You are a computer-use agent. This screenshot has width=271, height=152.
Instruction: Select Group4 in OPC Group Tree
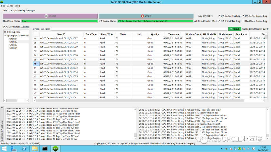point(13,48)
